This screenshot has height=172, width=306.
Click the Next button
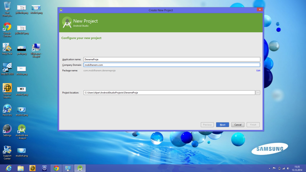pyautogui.click(x=222, y=125)
